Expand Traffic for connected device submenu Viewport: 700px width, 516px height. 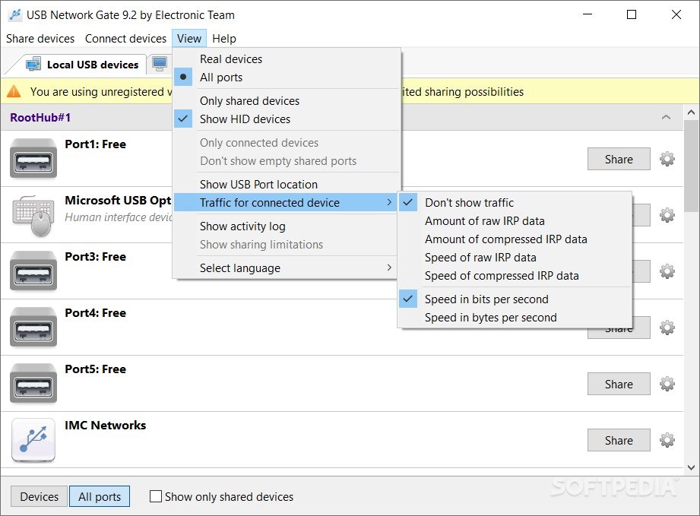click(287, 203)
